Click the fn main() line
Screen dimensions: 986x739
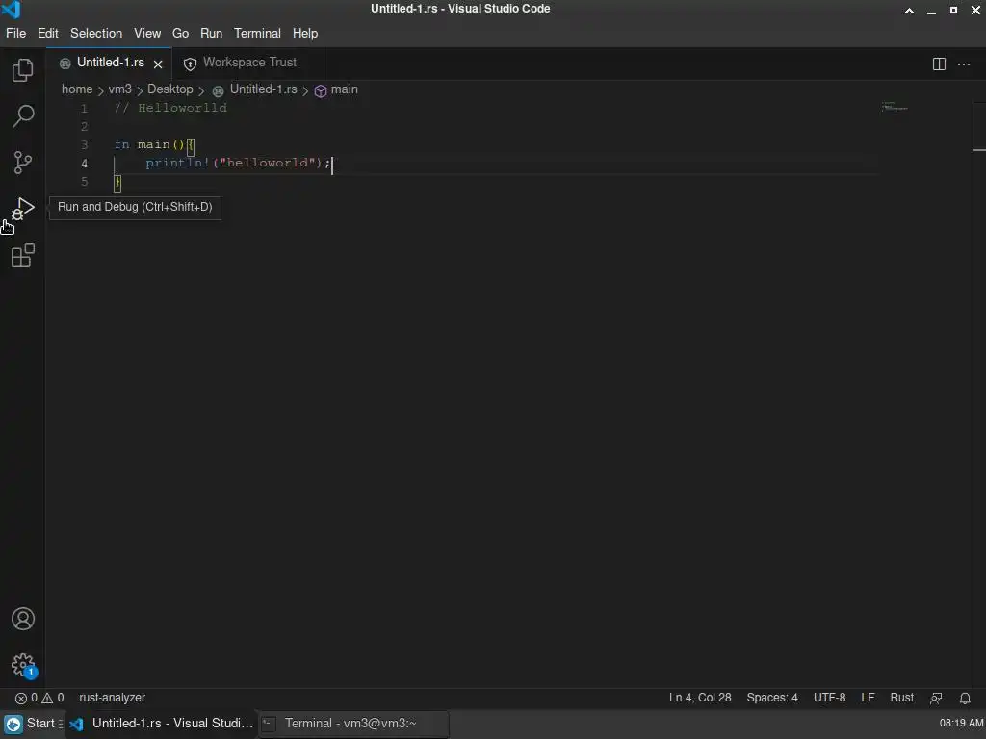pos(155,145)
